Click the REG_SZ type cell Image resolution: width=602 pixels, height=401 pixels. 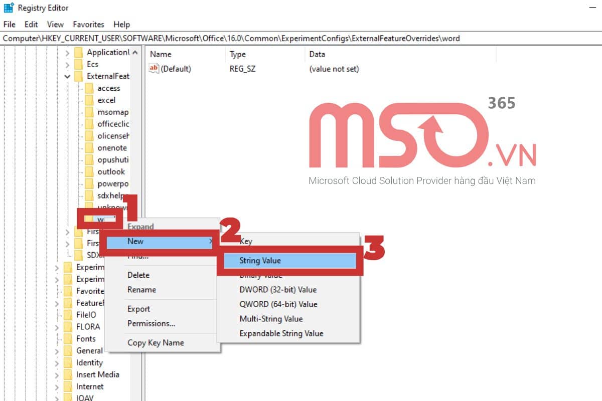coord(243,69)
